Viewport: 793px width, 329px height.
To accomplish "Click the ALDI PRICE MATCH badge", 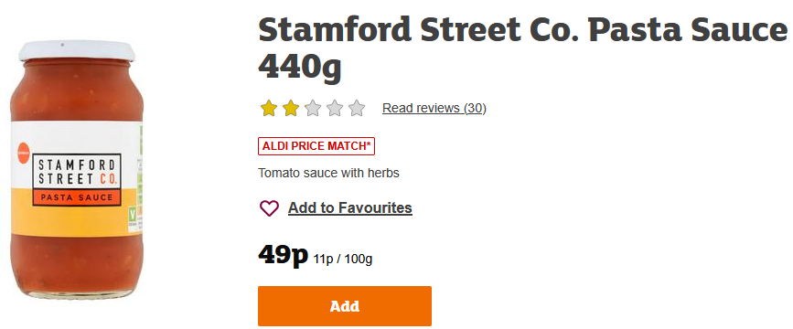I will pyautogui.click(x=316, y=146).
